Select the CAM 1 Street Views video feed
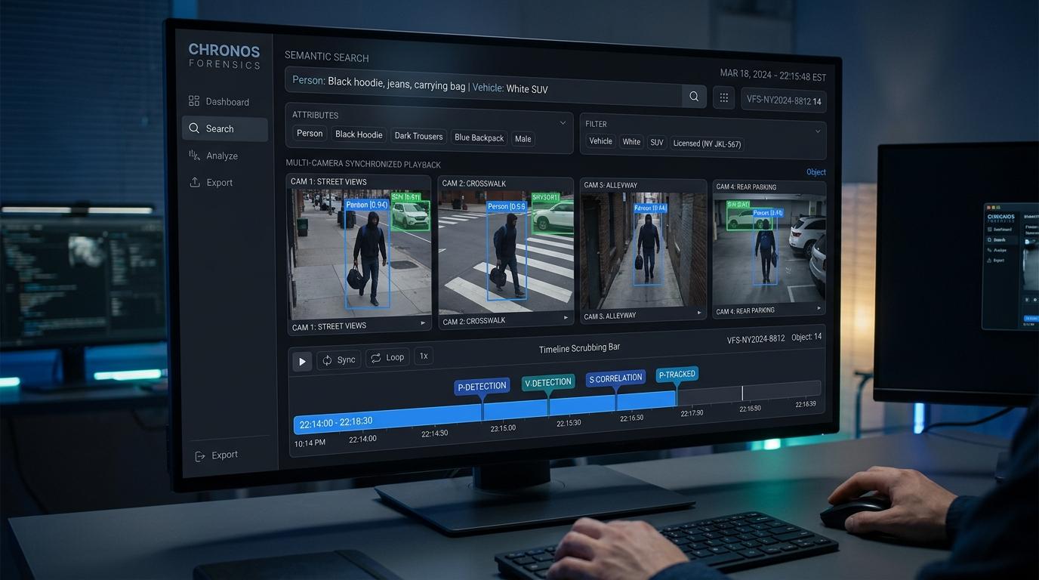1039x580 pixels. point(359,255)
